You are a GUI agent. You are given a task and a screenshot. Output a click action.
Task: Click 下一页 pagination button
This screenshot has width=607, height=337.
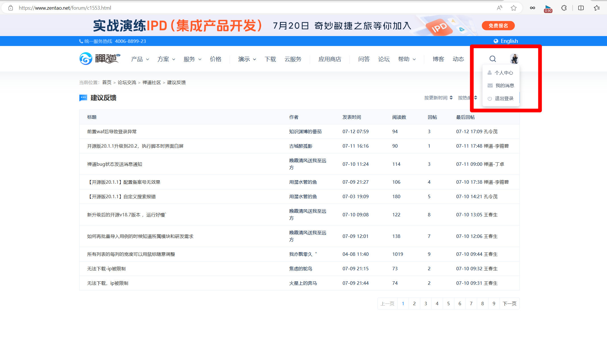[509, 303]
